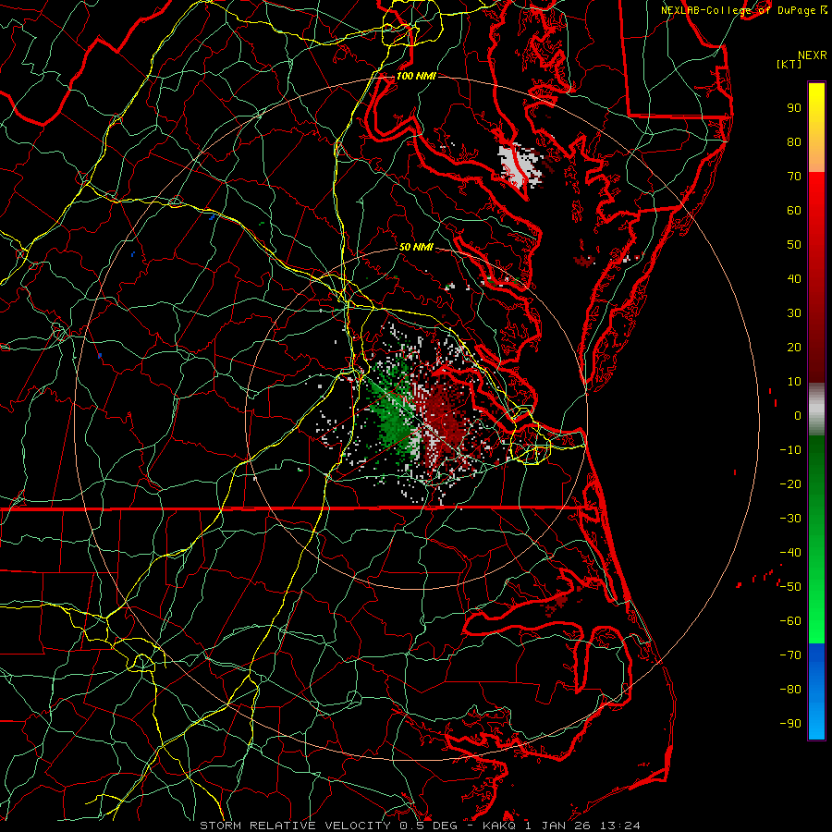832x832 pixels.
Task: Click the positive 80 value on the scale
Action: (794, 142)
